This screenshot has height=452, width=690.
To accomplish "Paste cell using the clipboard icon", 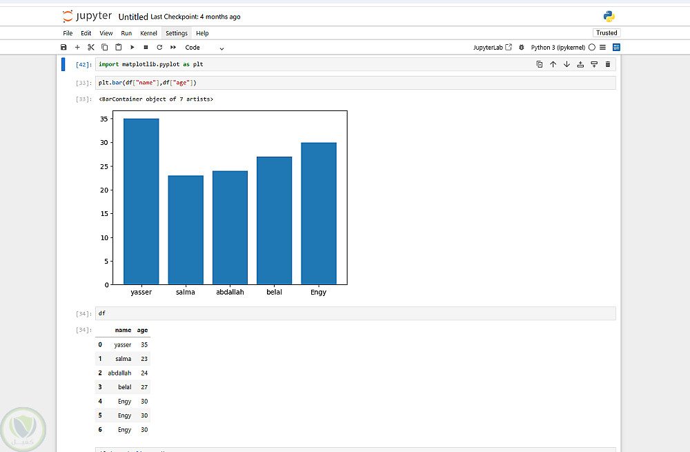I will click(x=119, y=47).
